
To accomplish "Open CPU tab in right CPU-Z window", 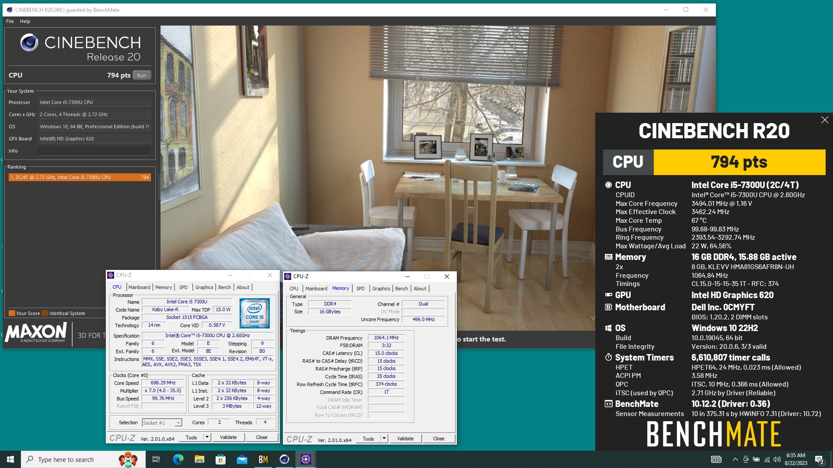I will [294, 289].
